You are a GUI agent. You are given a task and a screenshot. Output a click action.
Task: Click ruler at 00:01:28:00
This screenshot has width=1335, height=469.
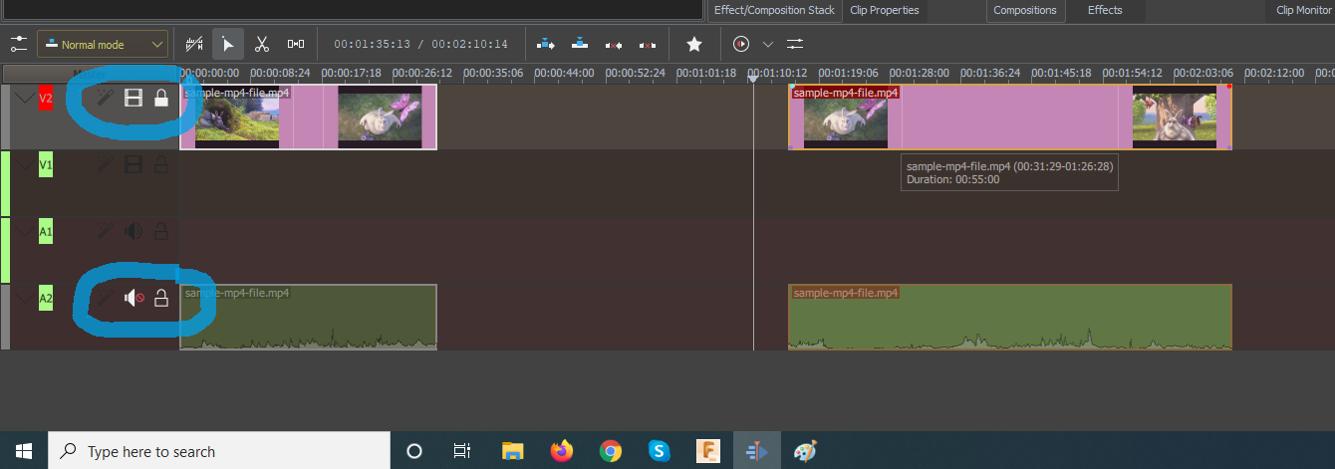919,73
